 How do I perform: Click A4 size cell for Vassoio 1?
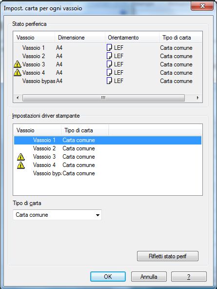coord(59,48)
